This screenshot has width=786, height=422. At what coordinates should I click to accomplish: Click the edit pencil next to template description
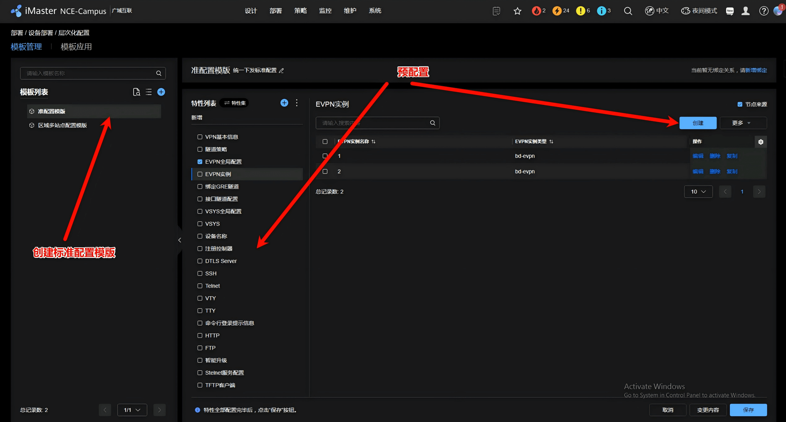point(281,71)
